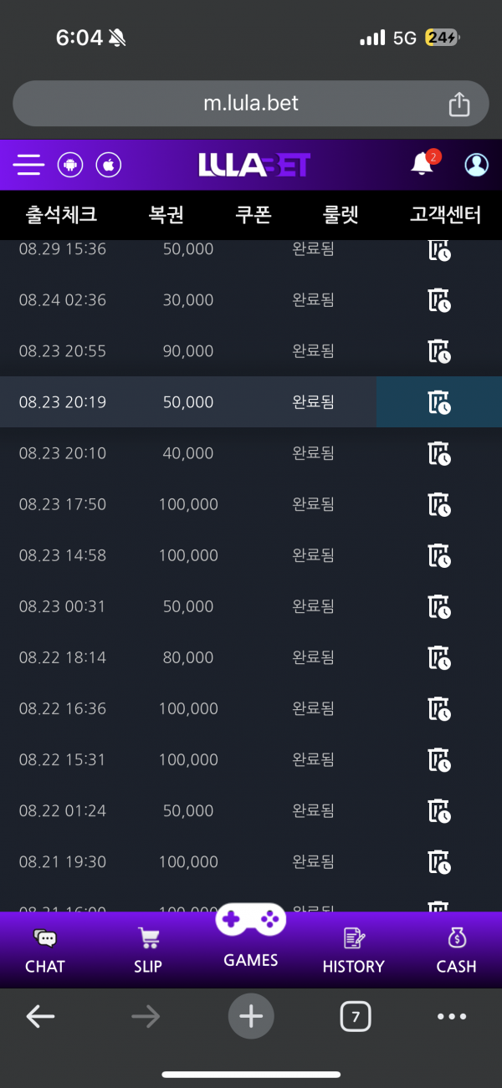Select the 룰렛 menu item
The image size is (502, 1088).
tap(341, 215)
